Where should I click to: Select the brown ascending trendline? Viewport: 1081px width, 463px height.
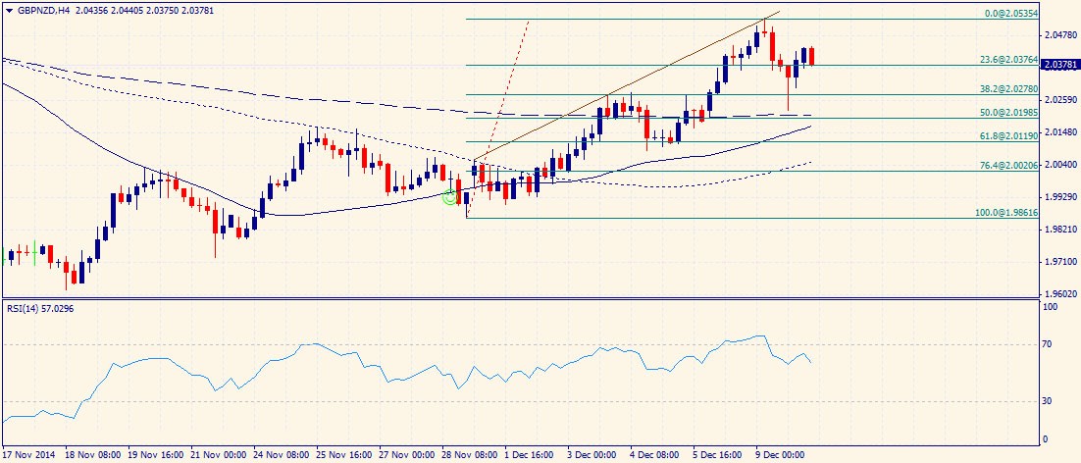click(x=628, y=86)
